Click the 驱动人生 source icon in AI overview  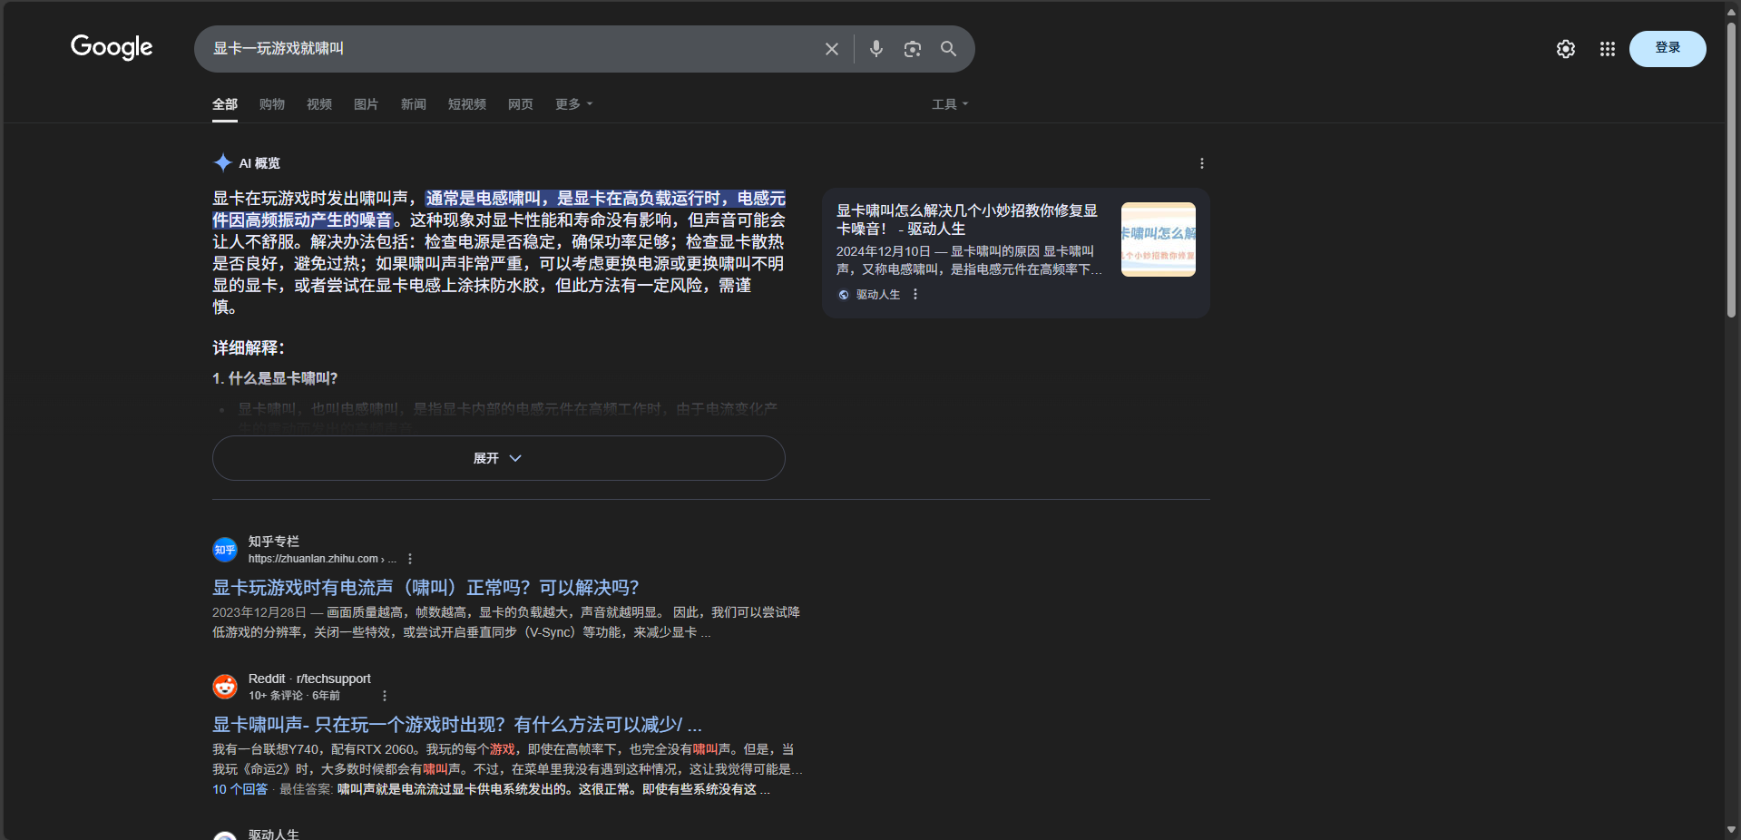[844, 294]
